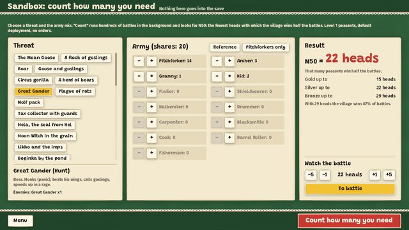Viewport: 409px width, 230px height.
Task: Remove one Kid with minus button
Action: [x=217, y=77]
